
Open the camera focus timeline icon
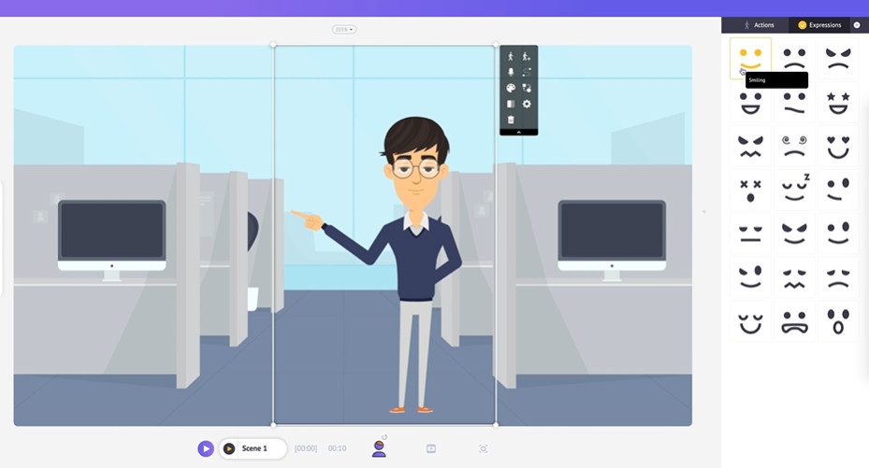[484, 448]
